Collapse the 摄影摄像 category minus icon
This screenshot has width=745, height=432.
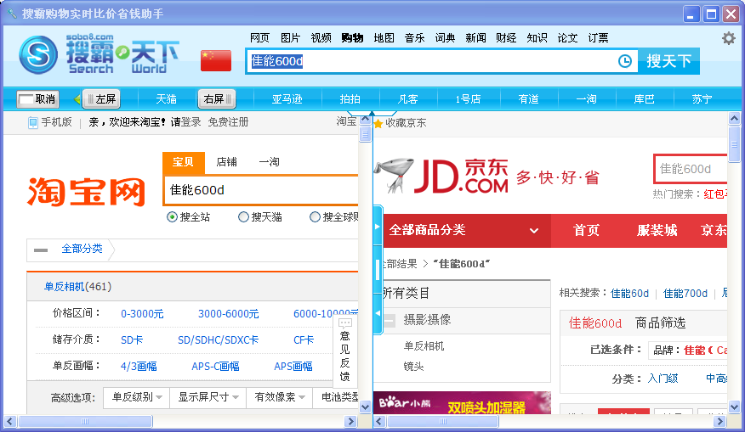pos(390,321)
